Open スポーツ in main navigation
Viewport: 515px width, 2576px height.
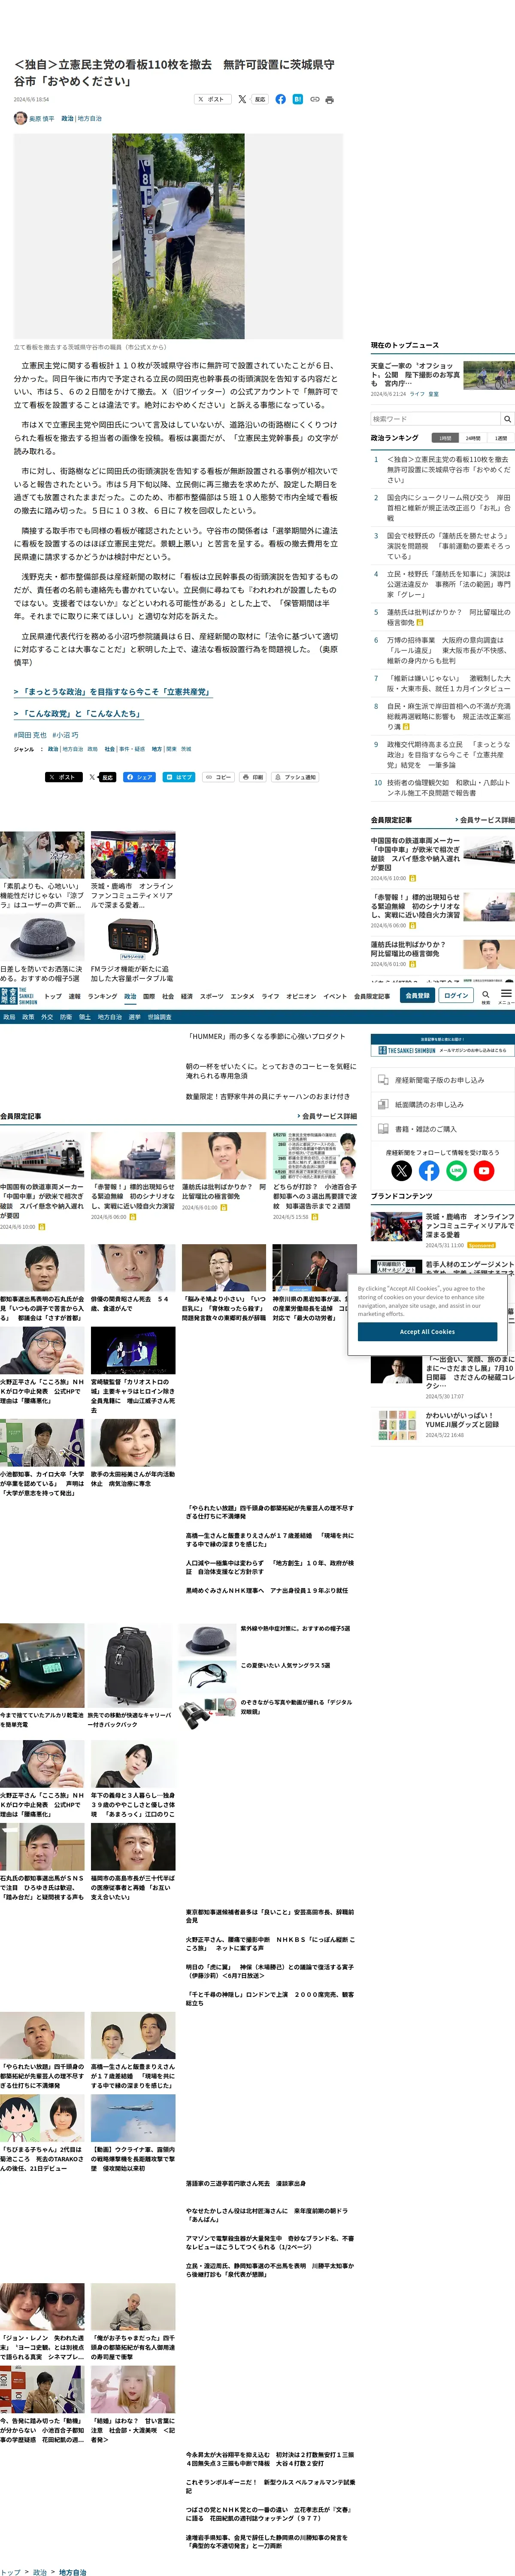pyautogui.click(x=211, y=996)
